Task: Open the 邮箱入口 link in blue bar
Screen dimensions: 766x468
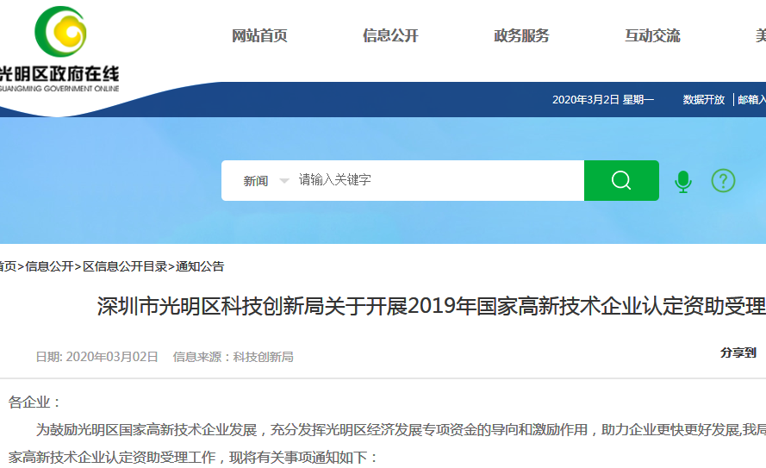Action: click(751, 100)
